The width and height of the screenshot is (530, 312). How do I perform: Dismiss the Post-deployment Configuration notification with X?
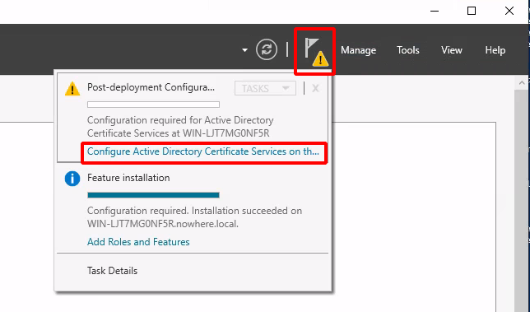click(315, 89)
